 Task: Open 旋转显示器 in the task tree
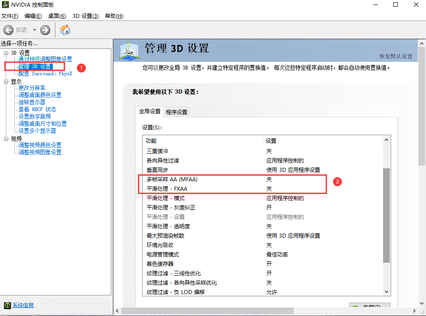pos(32,102)
